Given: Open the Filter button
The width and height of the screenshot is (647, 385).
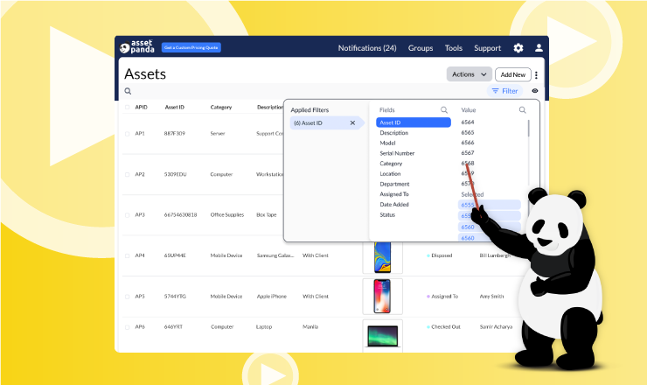Looking at the screenshot, I should [504, 91].
